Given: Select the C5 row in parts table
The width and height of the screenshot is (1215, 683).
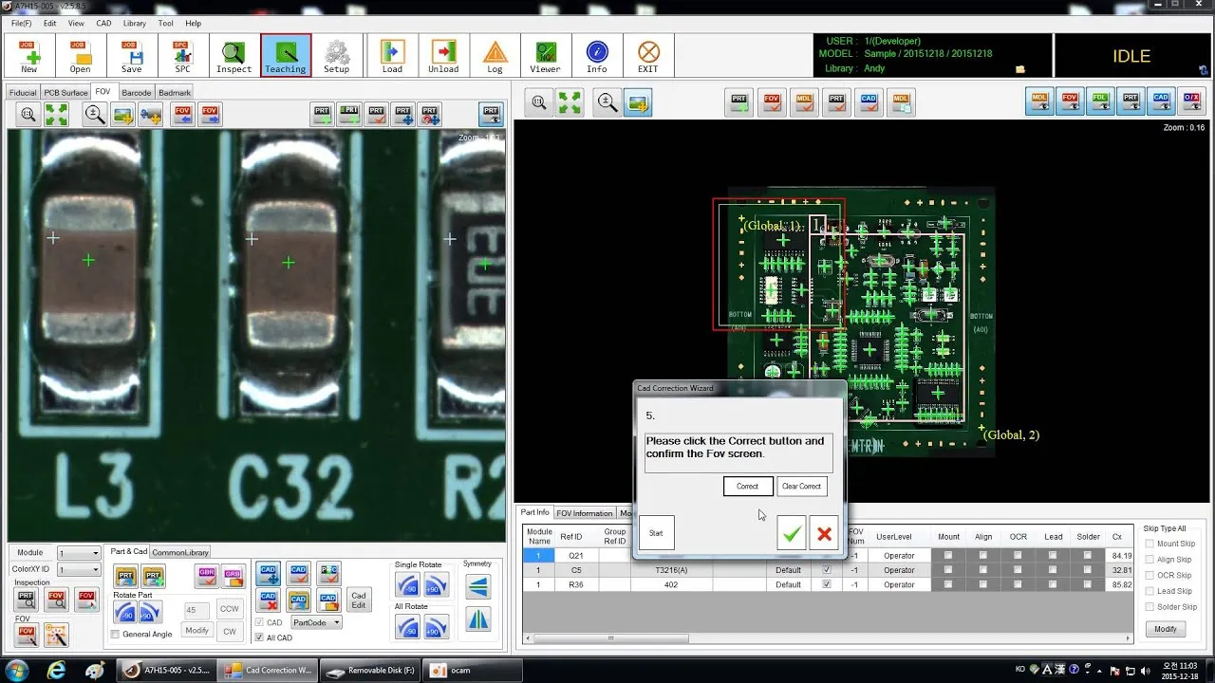Looking at the screenshot, I should [x=826, y=570].
